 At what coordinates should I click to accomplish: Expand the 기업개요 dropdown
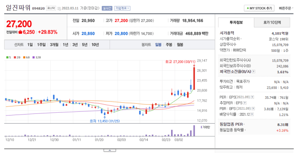[x=122, y=8]
